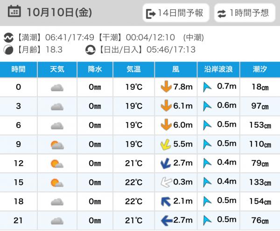Click the 22℃ temperature at hour 15
The image size is (280, 231).
coord(133,183)
